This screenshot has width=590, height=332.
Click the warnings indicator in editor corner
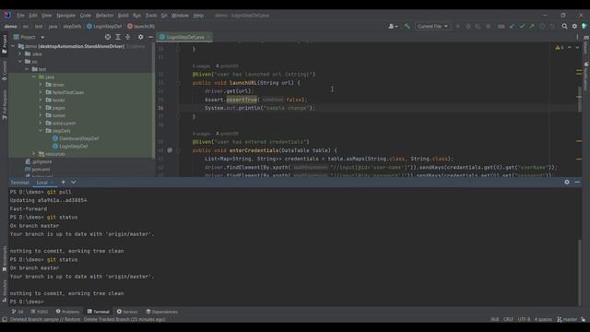[x=560, y=48]
